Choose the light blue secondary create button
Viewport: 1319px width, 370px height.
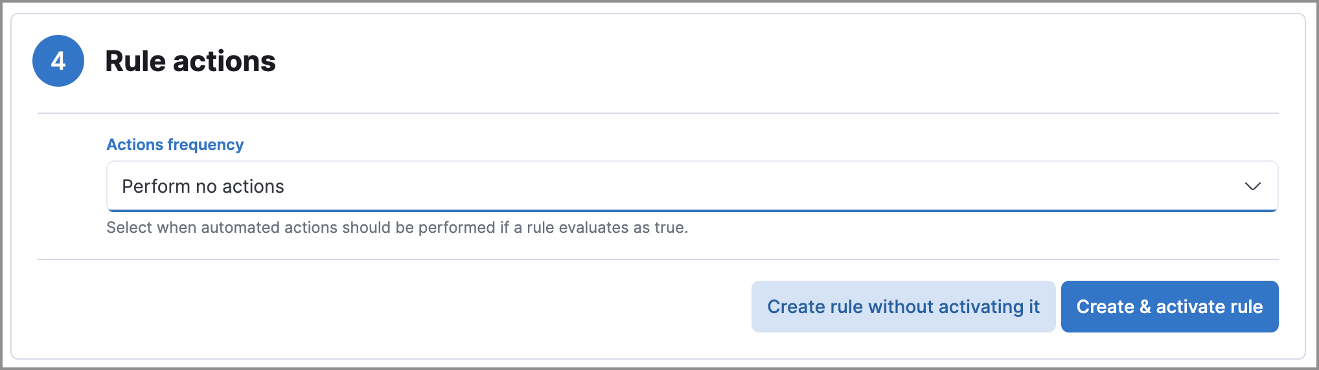pos(903,307)
